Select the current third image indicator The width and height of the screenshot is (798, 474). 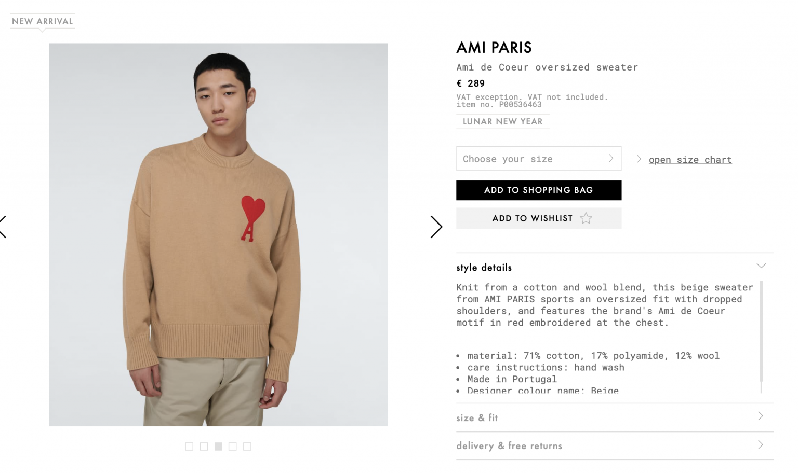[218, 447]
